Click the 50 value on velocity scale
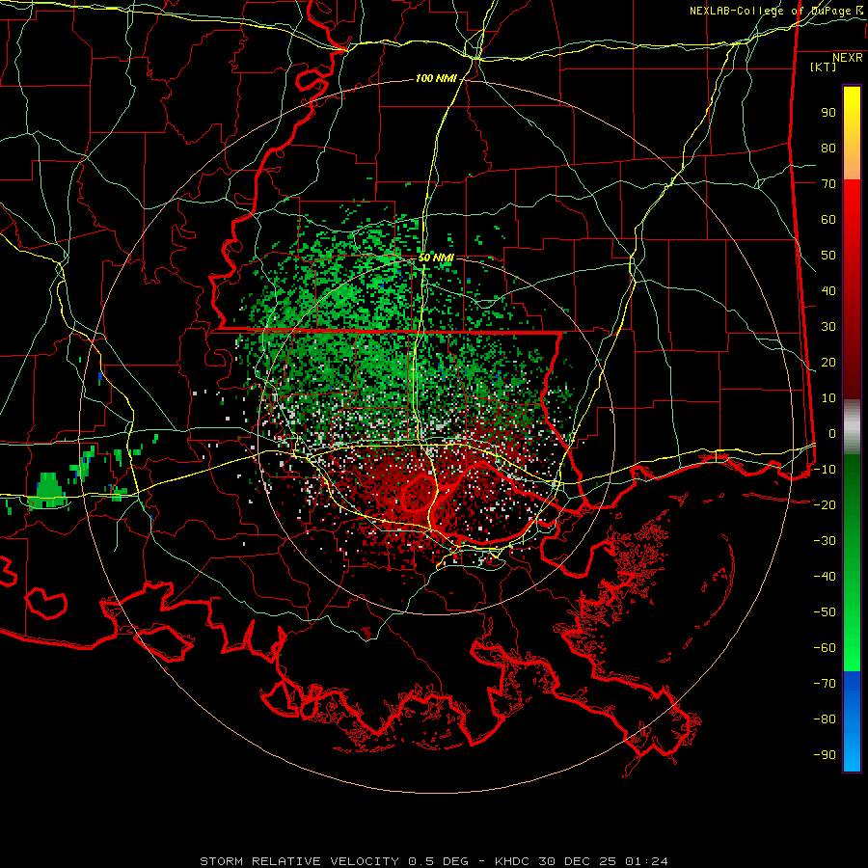 (828, 256)
